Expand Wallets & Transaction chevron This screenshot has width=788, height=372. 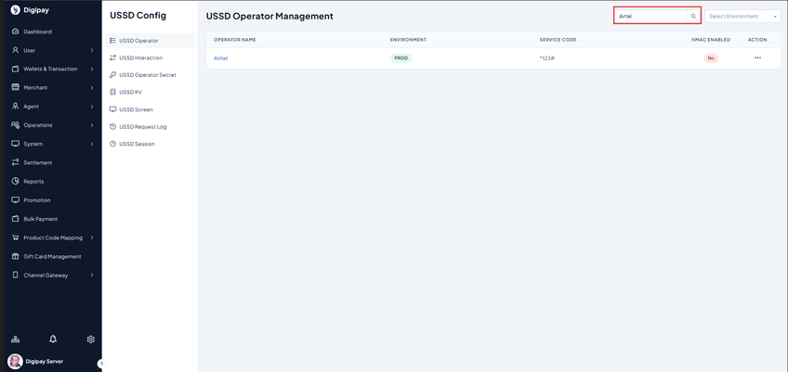point(92,69)
